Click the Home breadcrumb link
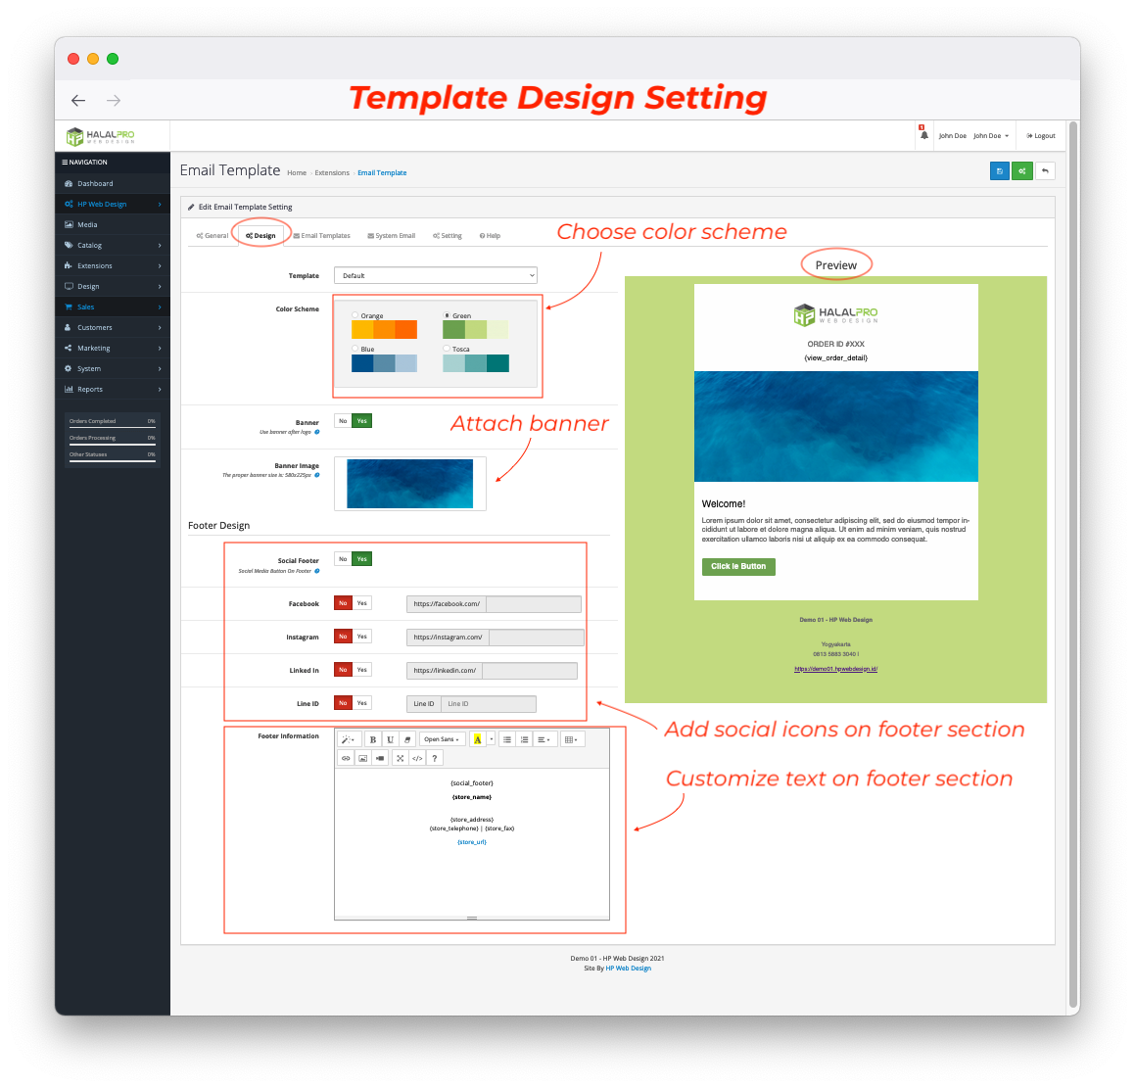The image size is (1135, 1088). click(297, 173)
